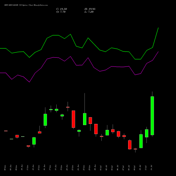Select the 16 Jun date label
This screenshot has width=176, height=176.
point(44,168)
